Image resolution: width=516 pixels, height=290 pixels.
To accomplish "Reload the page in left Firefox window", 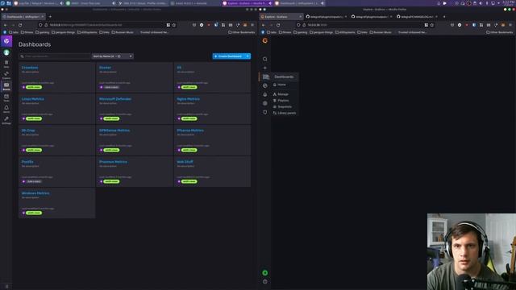I will coord(20,25).
